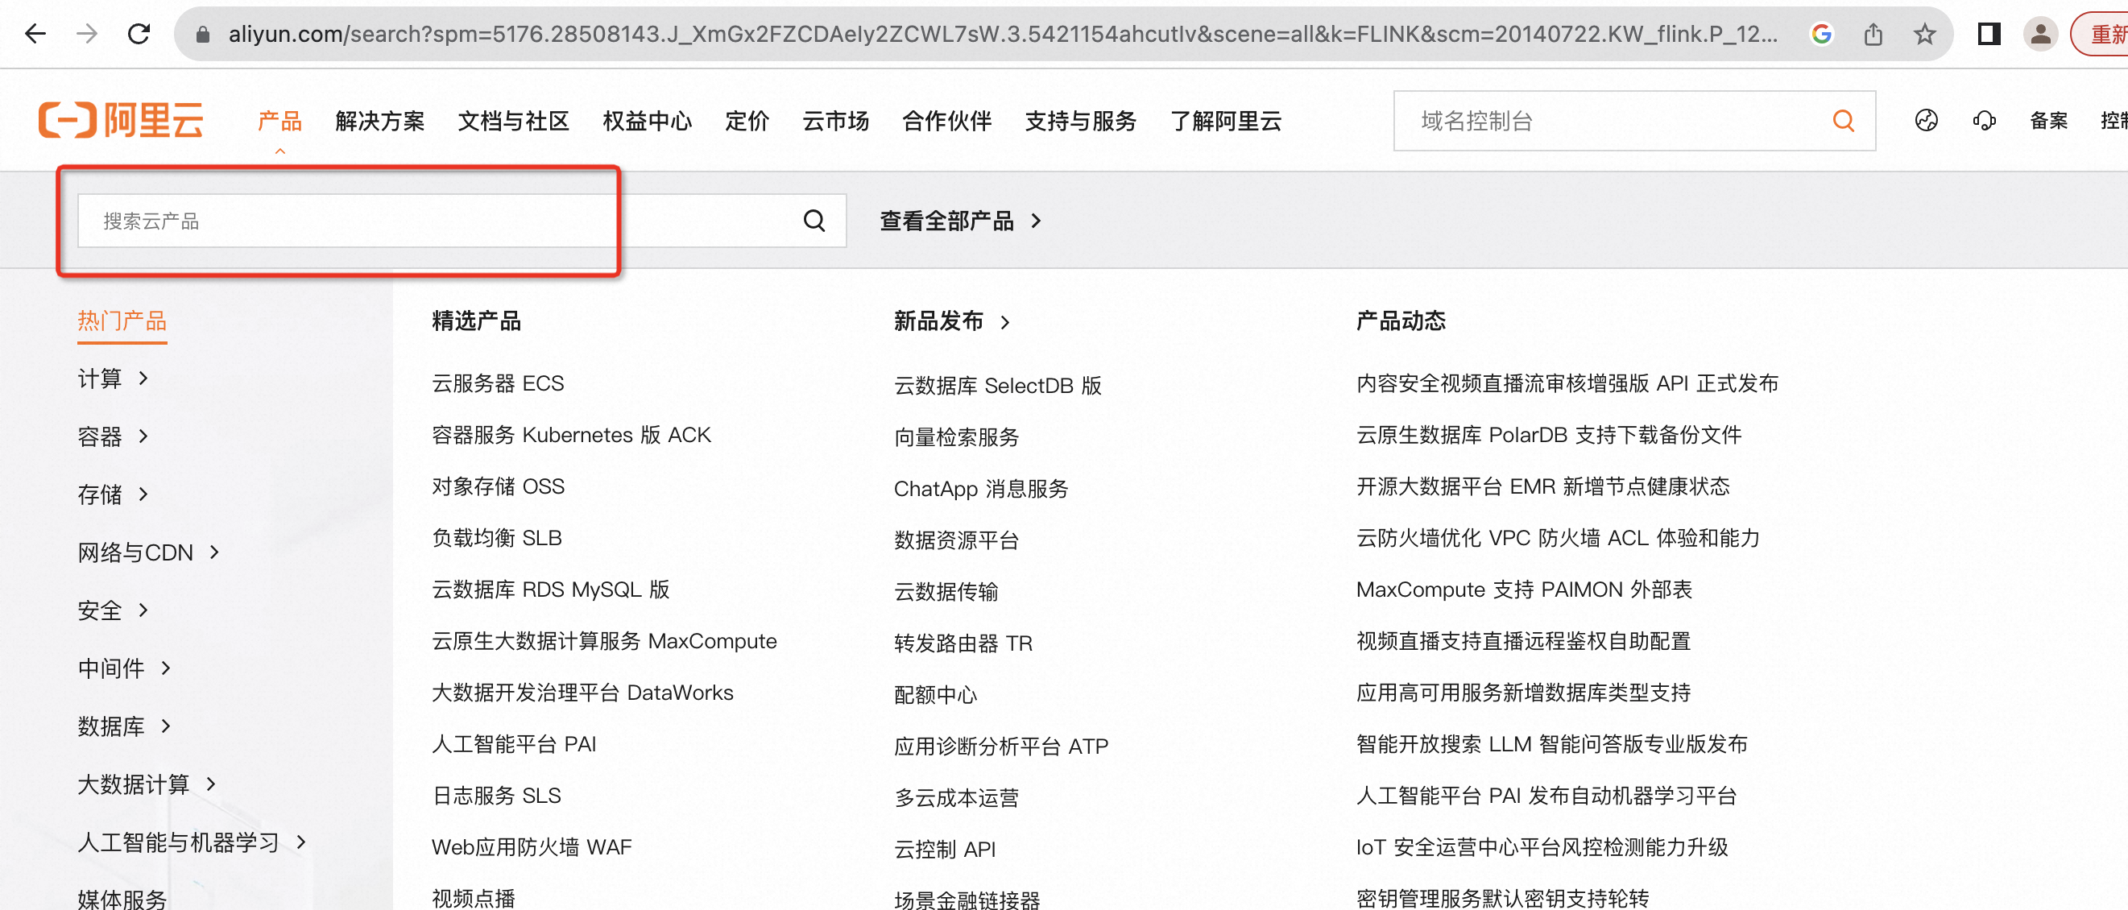Open the 权益中心 menu

click(647, 121)
